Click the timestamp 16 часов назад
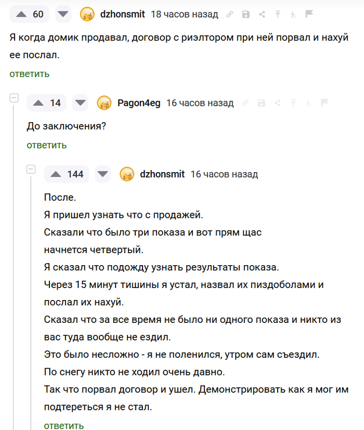 [200, 103]
